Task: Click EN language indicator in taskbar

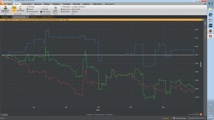Action: click(x=210, y=105)
